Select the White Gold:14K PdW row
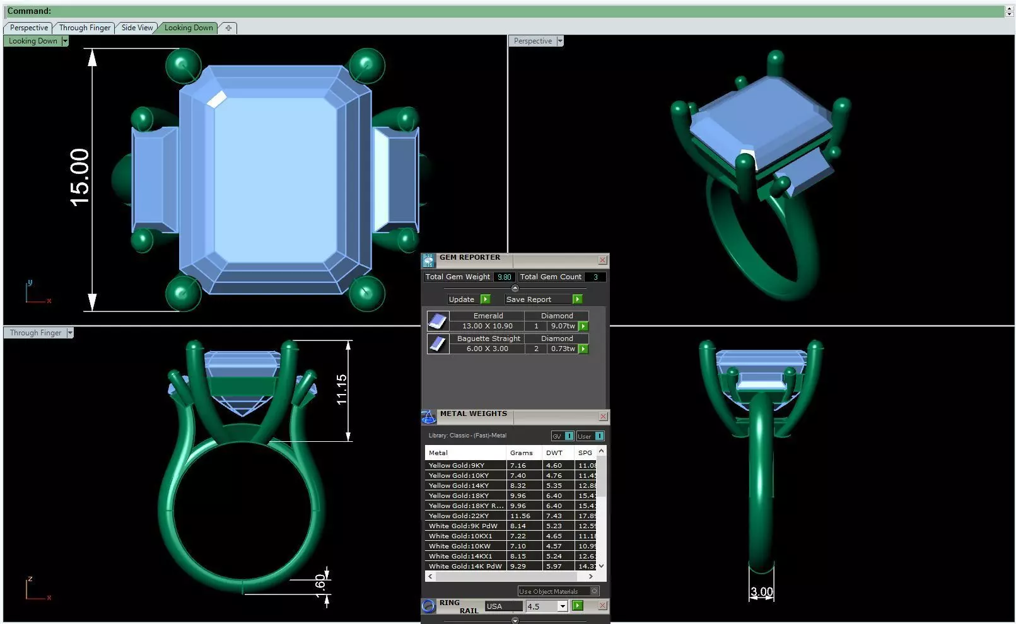The width and height of the screenshot is (1016, 624). [511, 566]
